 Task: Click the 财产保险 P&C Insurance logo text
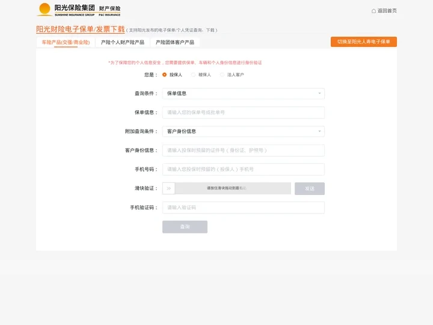tap(109, 10)
